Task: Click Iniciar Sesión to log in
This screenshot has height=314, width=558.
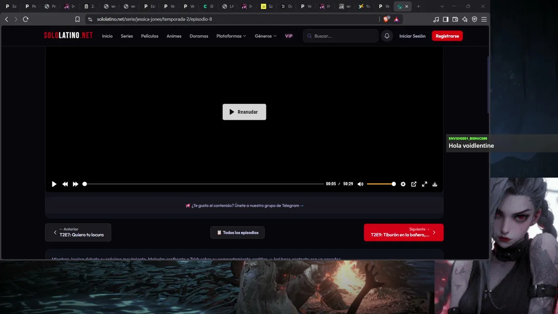Action: pos(412,36)
